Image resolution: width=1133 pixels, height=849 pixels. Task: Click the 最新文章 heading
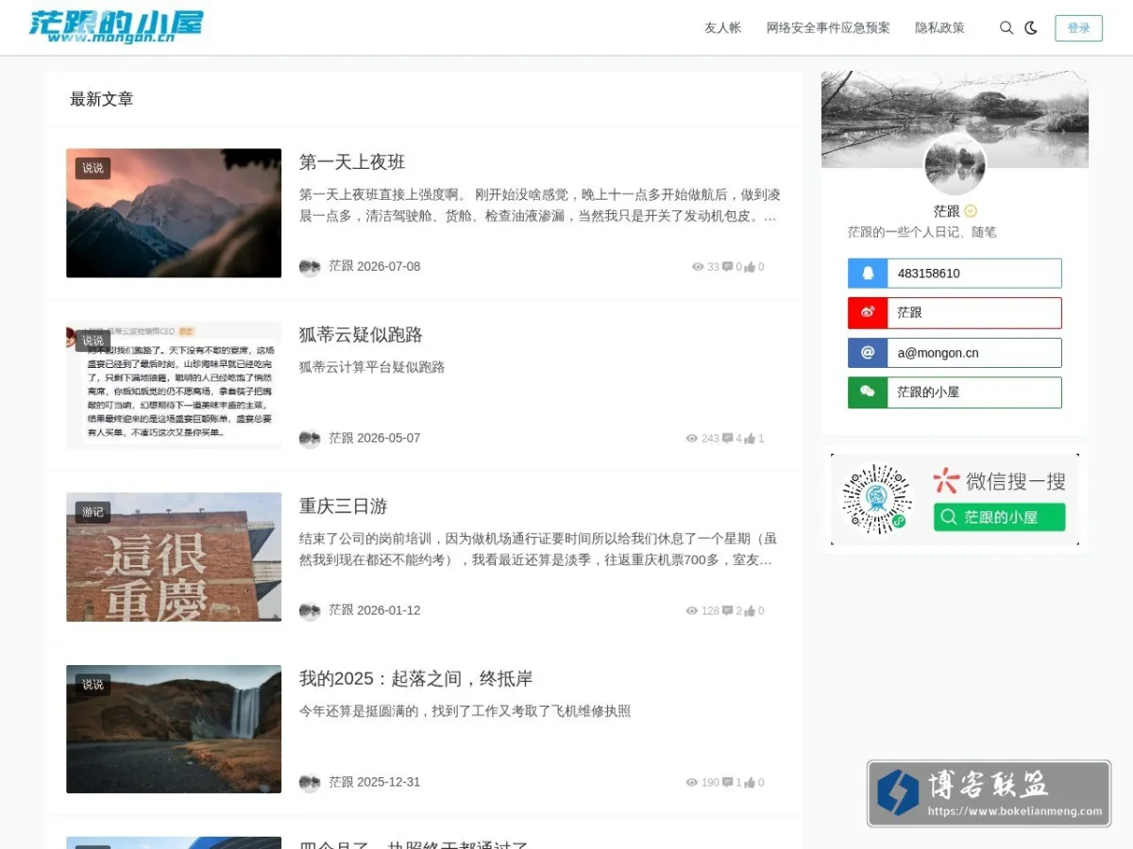[102, 99]
